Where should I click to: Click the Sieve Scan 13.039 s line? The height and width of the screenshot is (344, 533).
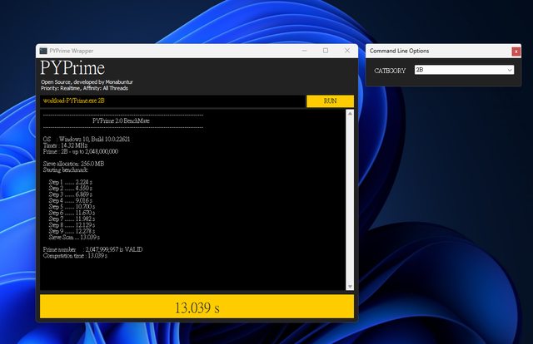click(x=79, y=237)
